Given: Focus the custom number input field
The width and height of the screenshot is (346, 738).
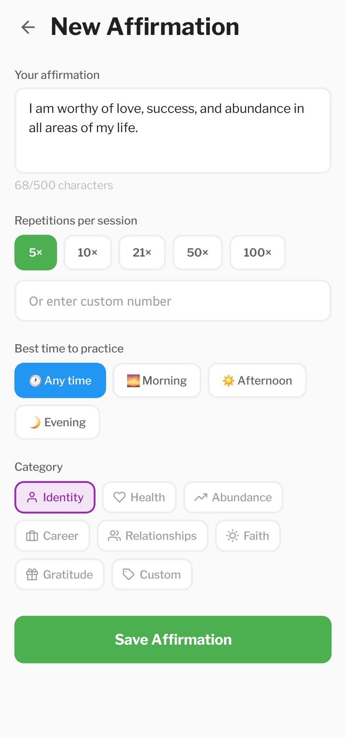Looking at the screenshot, I should (173, 301).
